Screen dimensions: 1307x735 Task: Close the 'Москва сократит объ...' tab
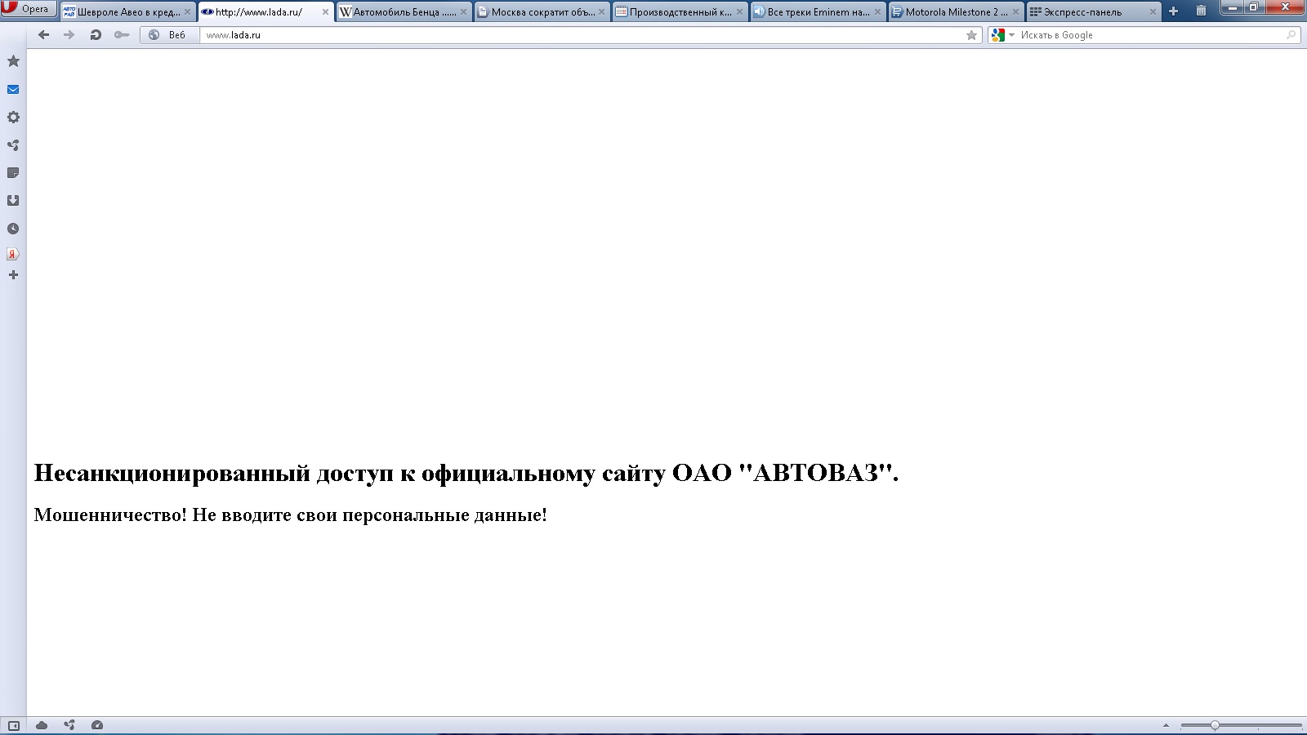tap(601, 12)
